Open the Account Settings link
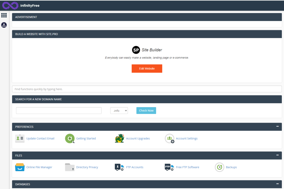The width and height of the screenshot is (284, 189). click(187, 139)
